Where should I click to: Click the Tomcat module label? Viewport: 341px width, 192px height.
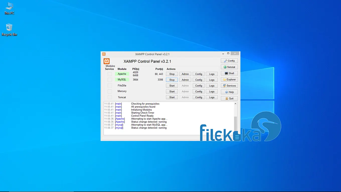pyautogui.click(x=122, y=97)
